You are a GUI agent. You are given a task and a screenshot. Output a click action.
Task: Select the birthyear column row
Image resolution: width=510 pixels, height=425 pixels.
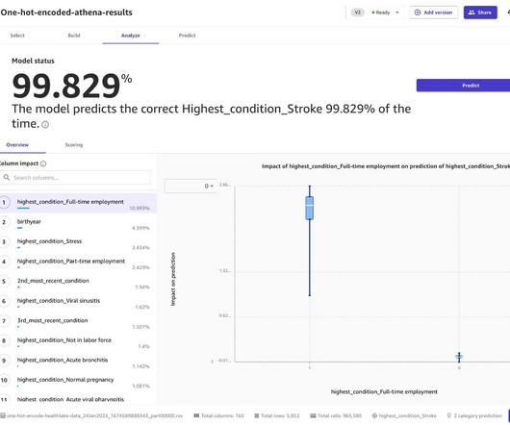[78, 223]
